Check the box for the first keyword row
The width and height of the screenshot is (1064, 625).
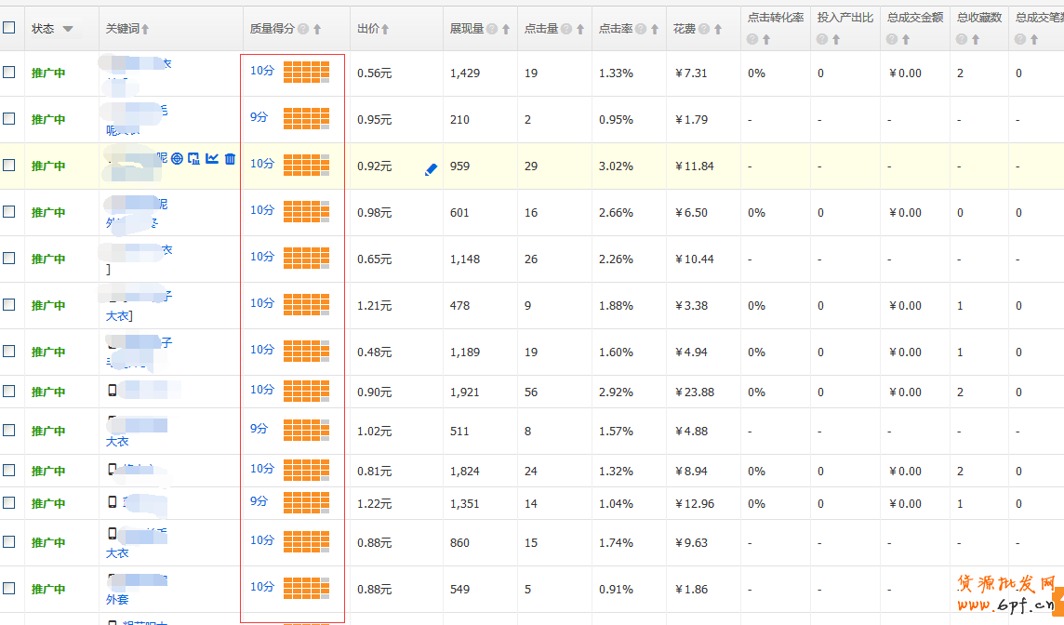[9, 73]
